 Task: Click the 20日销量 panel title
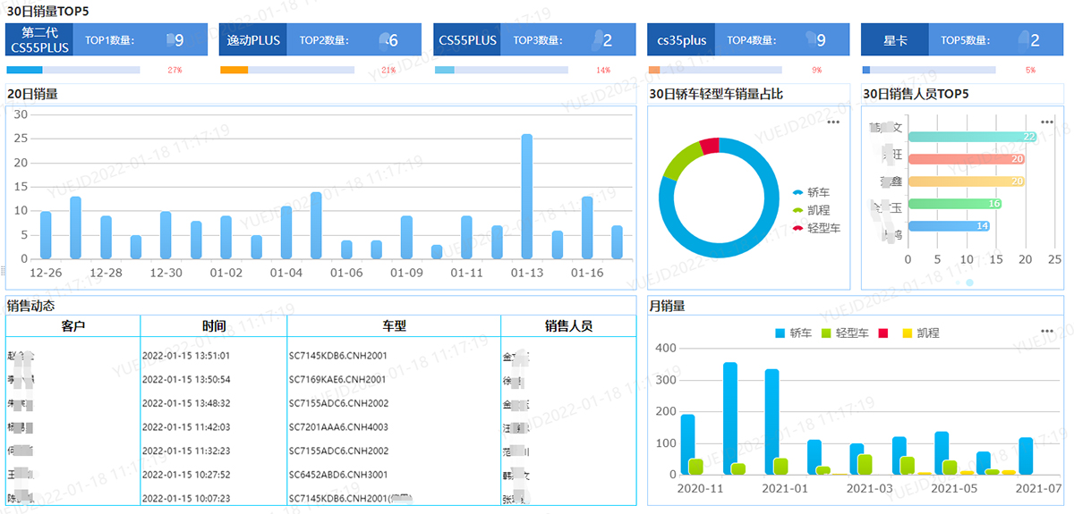click(32, 93)
